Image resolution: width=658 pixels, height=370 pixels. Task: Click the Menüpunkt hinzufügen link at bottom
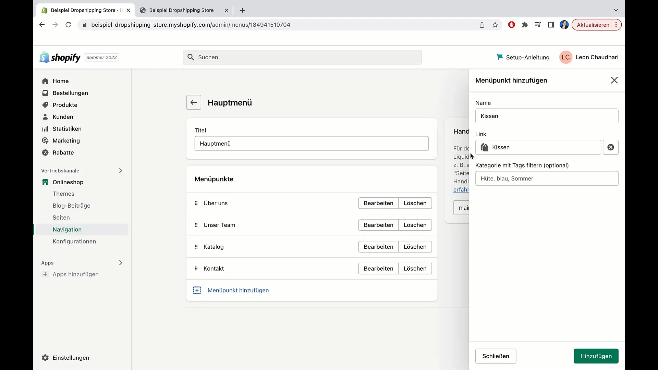(238, 290)
